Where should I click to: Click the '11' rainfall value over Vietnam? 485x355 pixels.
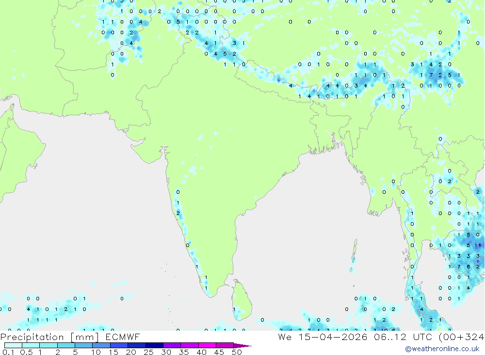click(478, 246)
